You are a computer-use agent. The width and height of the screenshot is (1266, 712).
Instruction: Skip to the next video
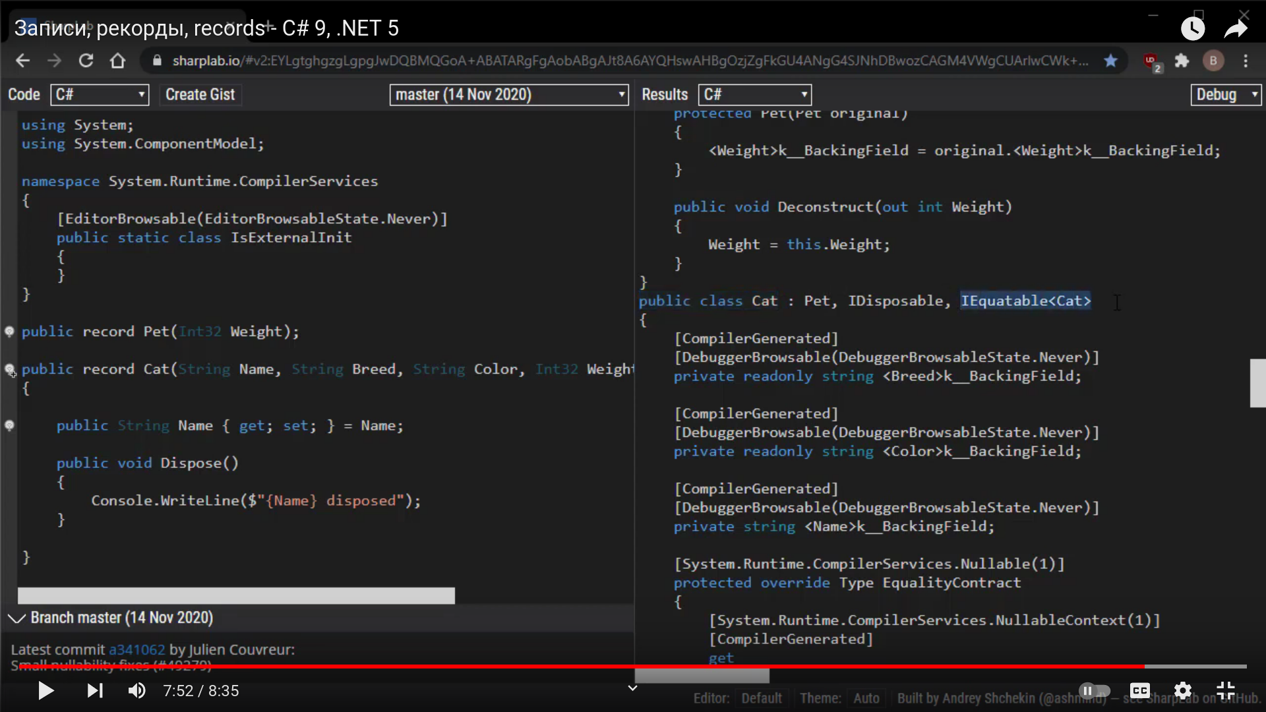[x=95, y=690]
